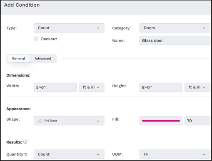
Task: Click the Category: label
Action: click(121, 28)
